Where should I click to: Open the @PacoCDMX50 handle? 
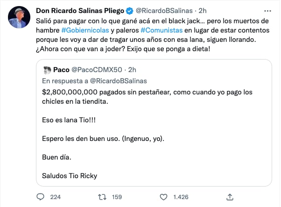(97, 70)
